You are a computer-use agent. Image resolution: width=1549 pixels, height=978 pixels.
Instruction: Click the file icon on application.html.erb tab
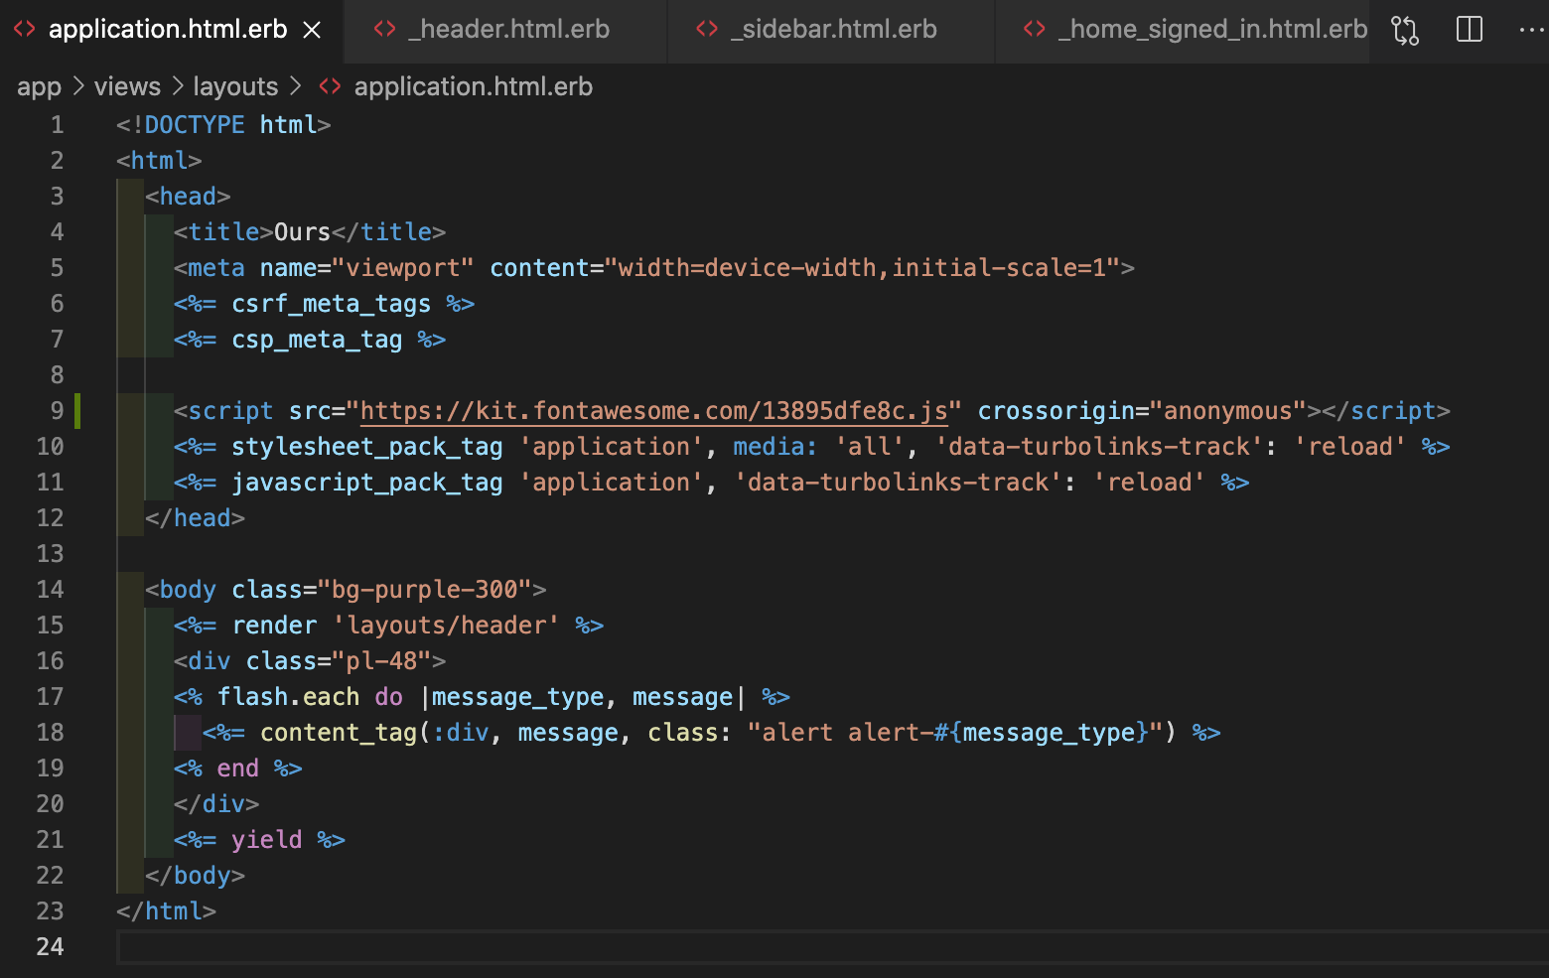pyautogui.click(x=25, y=30)
